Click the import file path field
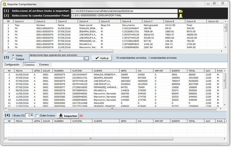 click(x=124, y=11)
